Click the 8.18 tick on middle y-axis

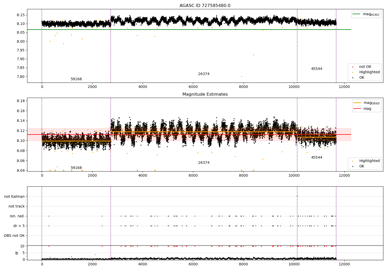coord(21,101)
